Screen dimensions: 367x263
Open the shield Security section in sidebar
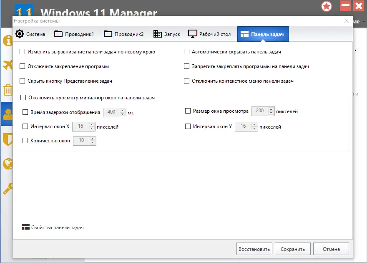pos(8,139)
